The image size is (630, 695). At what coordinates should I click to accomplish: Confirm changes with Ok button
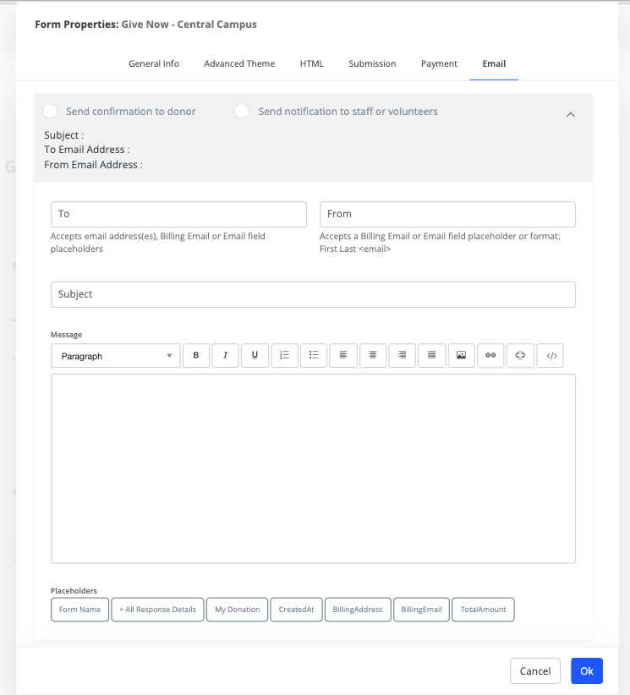[587, 671]
